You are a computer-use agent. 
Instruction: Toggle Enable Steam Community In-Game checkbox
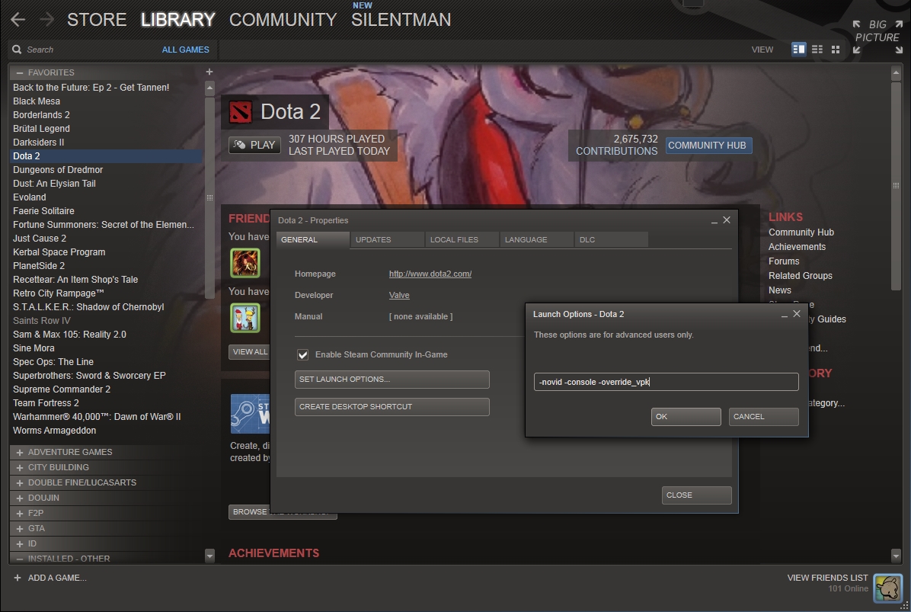pos(302,355)
